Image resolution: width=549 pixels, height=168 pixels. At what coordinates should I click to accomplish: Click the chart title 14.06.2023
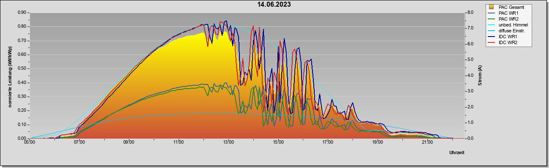pyautogui.click(x=274, y=5)
